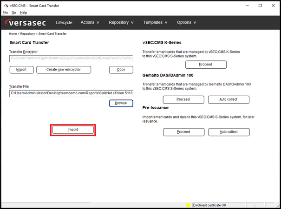Open the File menu
The image size is (281, 209).
pyautogui.click(x=5, y=13)
